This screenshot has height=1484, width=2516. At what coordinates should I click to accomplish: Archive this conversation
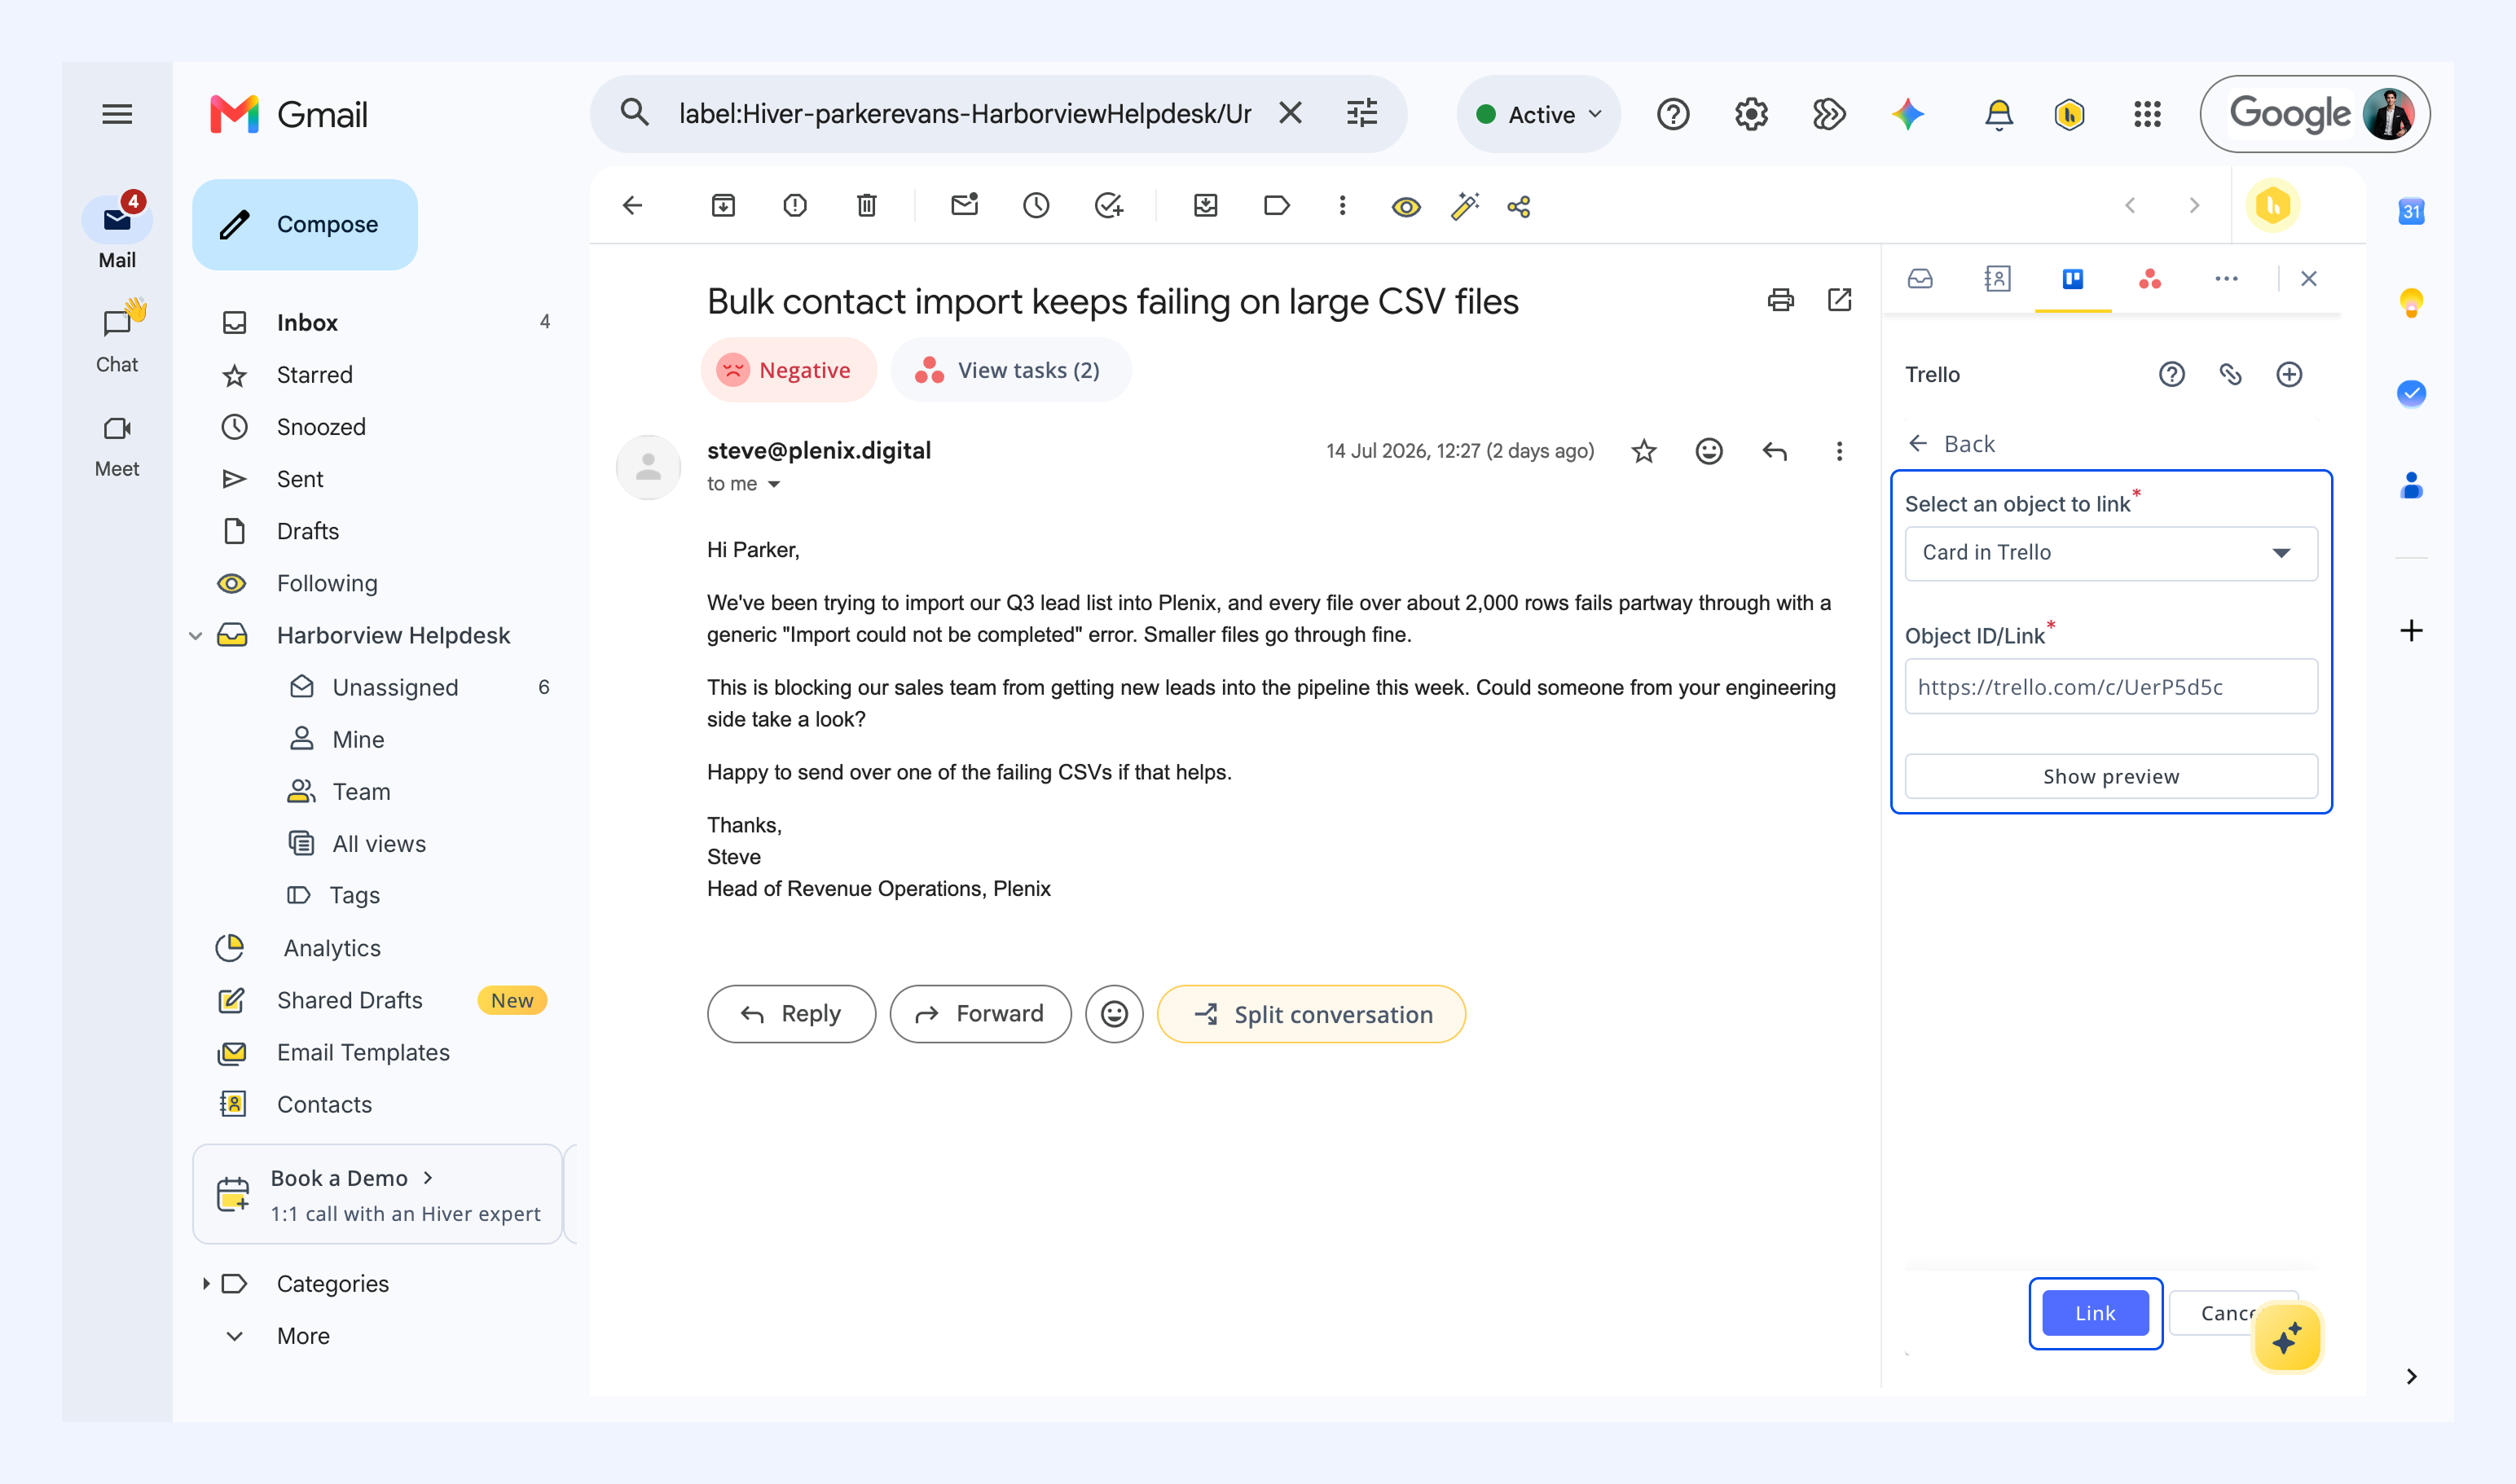(x=724, y=206)
